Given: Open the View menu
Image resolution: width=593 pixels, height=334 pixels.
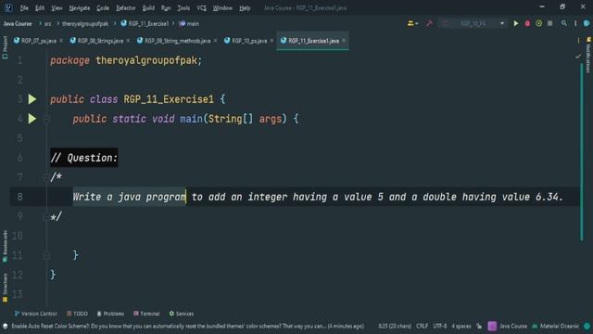Looking at the screenshot, I should (57, 8).
